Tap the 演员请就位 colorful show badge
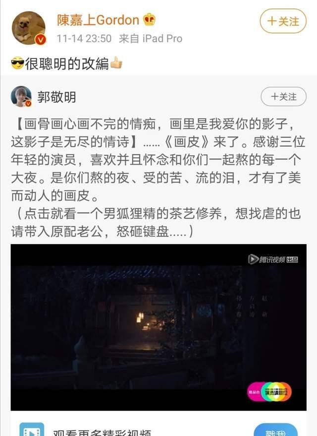Viewport: 317px width, 436px height. point(269,392)
